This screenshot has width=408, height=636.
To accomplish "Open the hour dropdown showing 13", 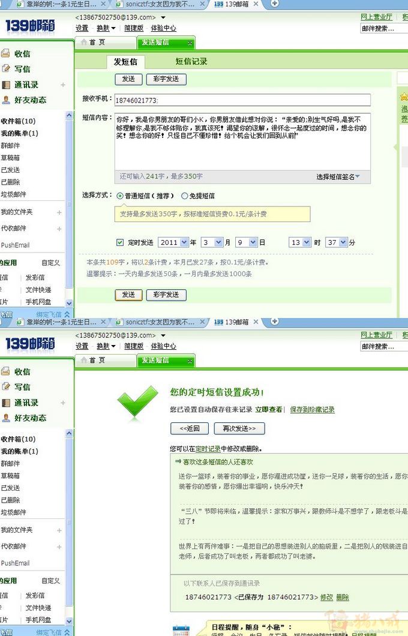I will (300, 242).
